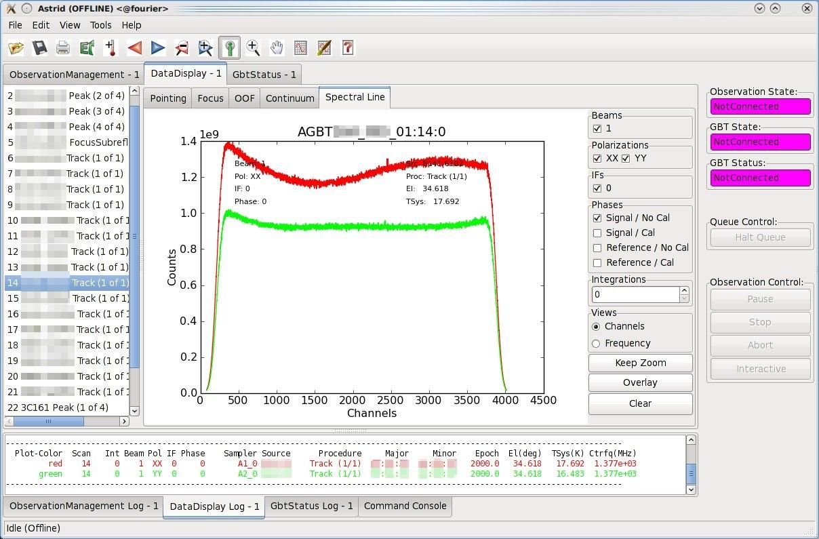Click the floppy disk save icon

point(39,47)
